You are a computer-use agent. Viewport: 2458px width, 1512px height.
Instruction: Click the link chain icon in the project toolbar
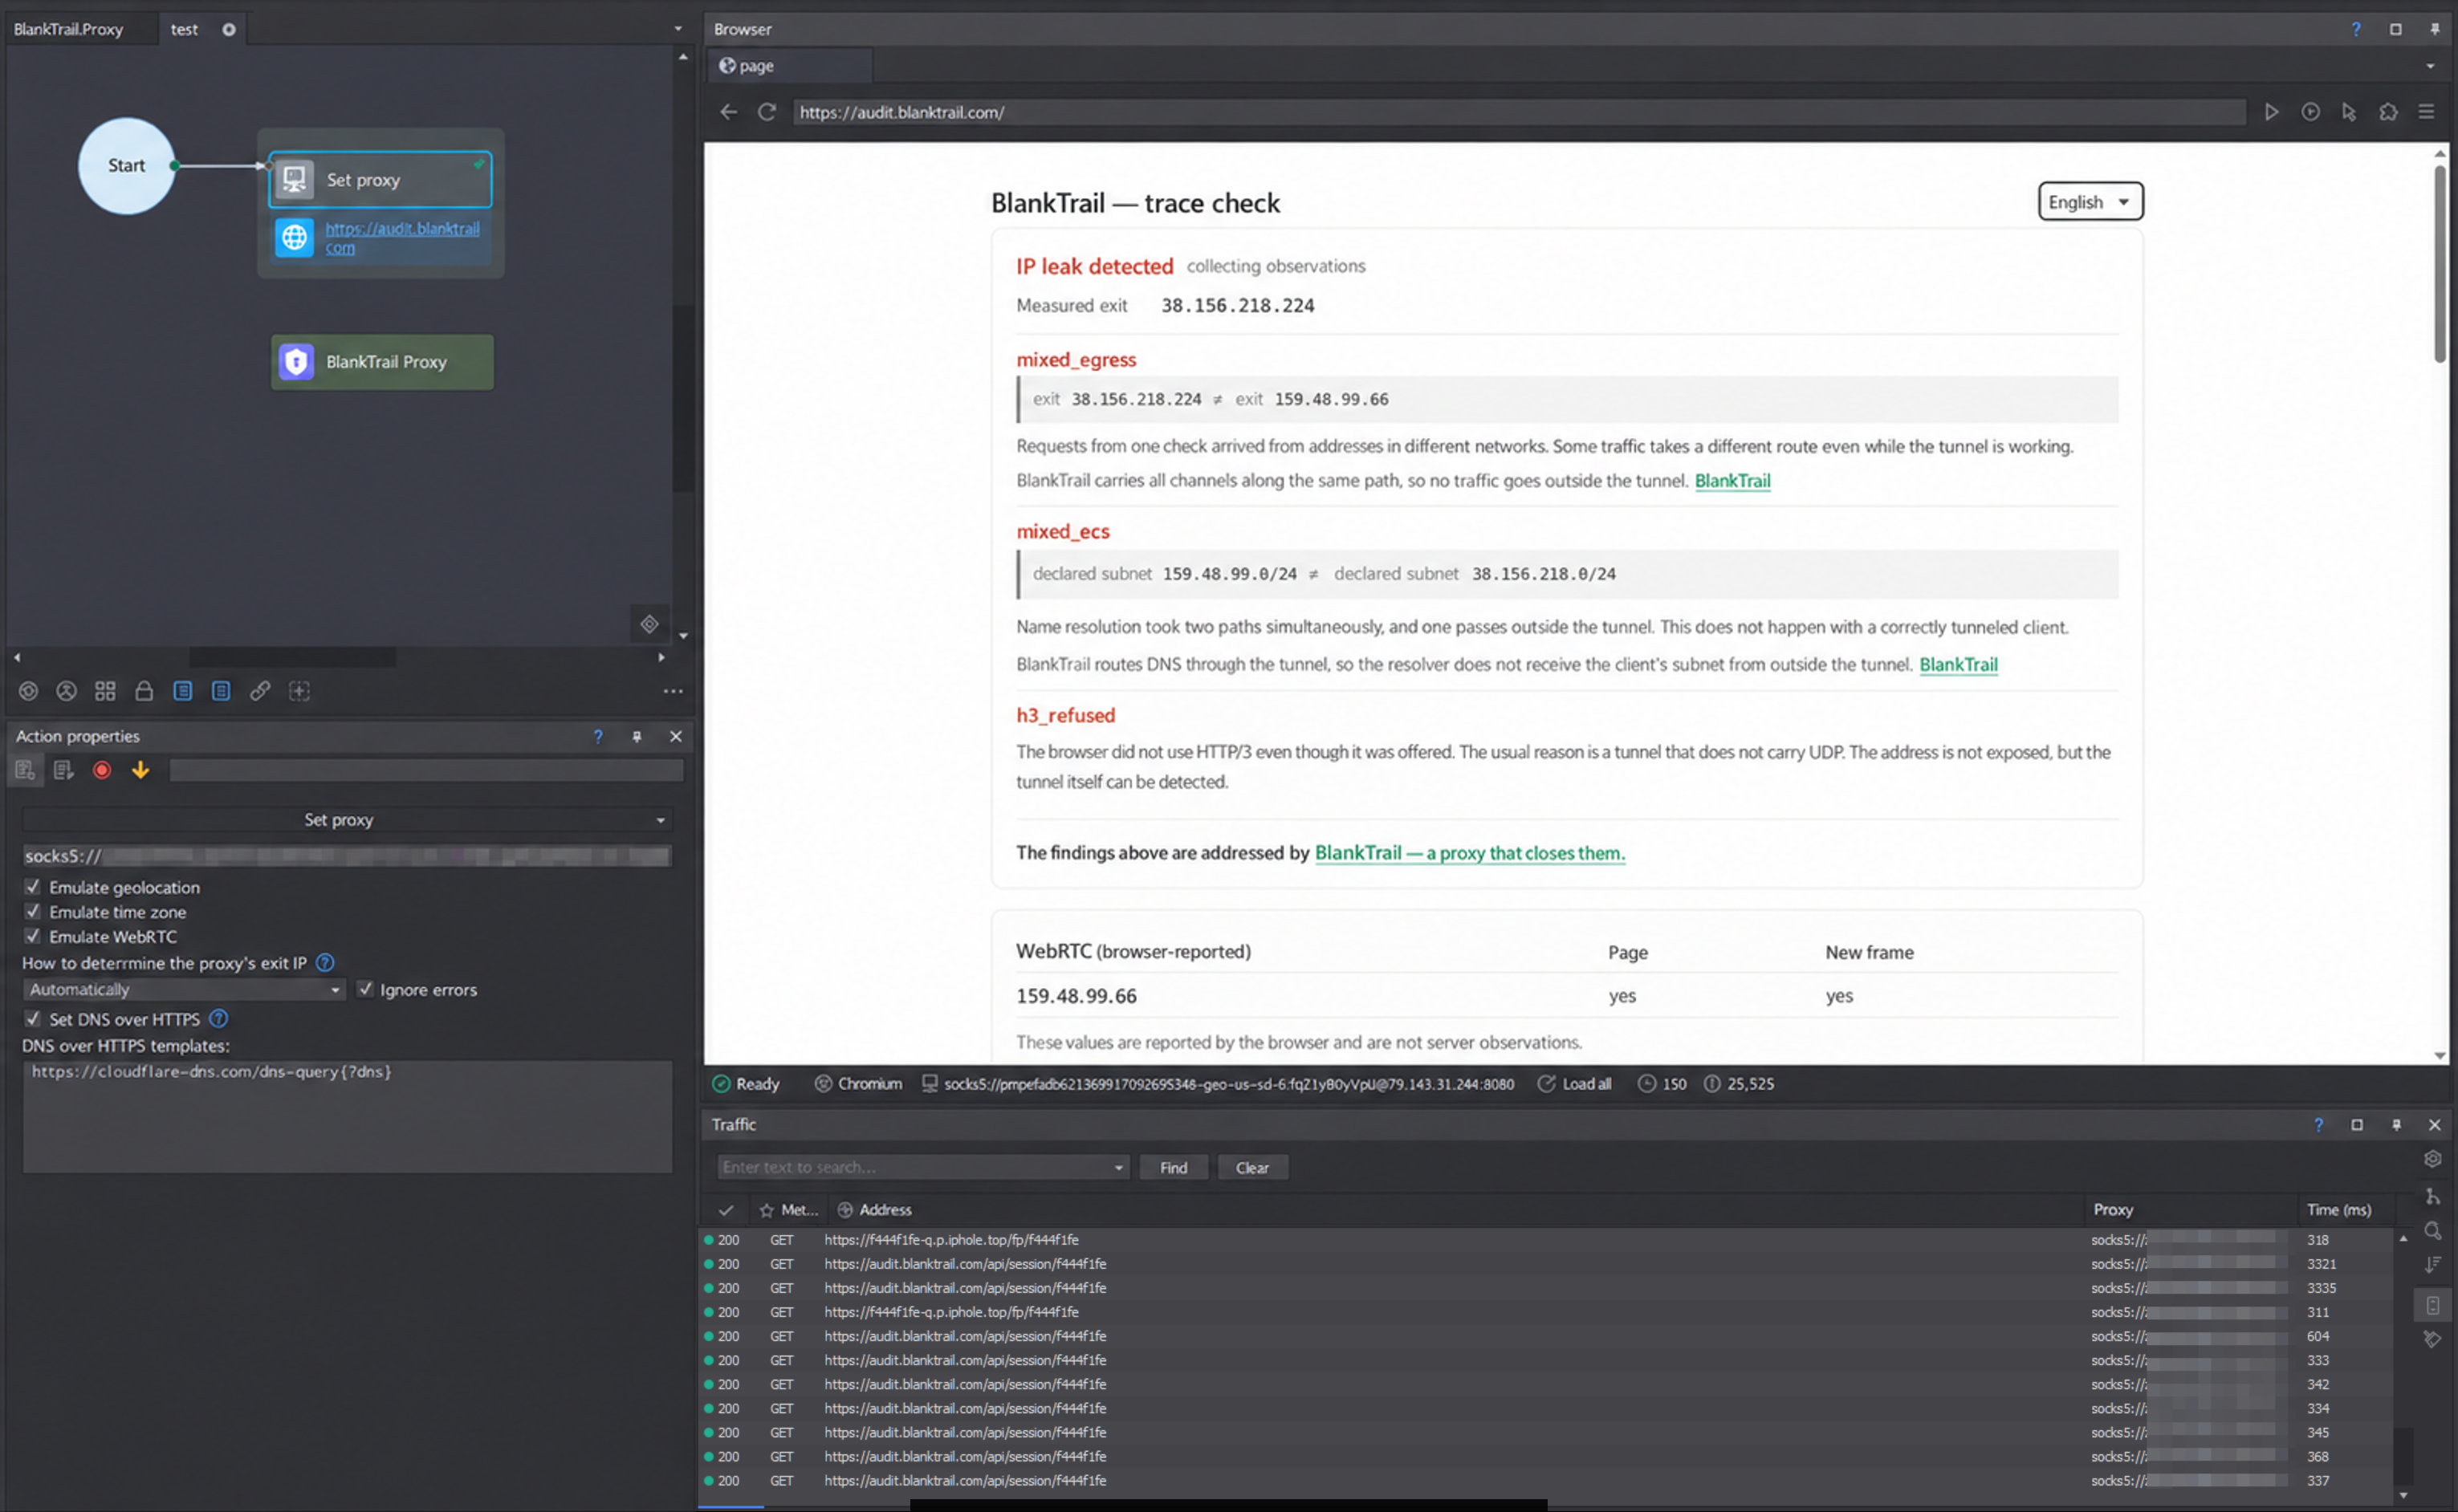[260, 691]
